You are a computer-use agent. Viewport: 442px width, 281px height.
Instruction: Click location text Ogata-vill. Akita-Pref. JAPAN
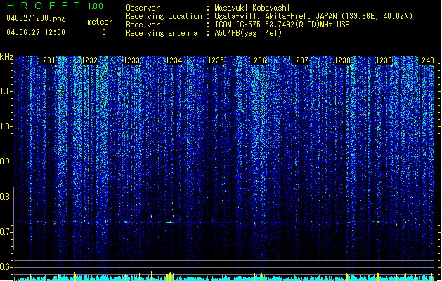click(x=275, y=16)
